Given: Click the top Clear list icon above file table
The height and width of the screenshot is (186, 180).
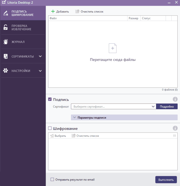Looking at the screenshot, I should point(77,11).
